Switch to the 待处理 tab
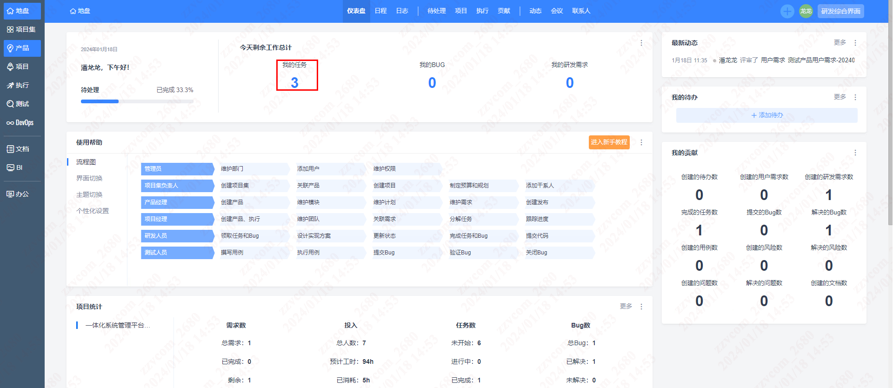Viewport: 893px width, 388px height. tap(436, 11)
